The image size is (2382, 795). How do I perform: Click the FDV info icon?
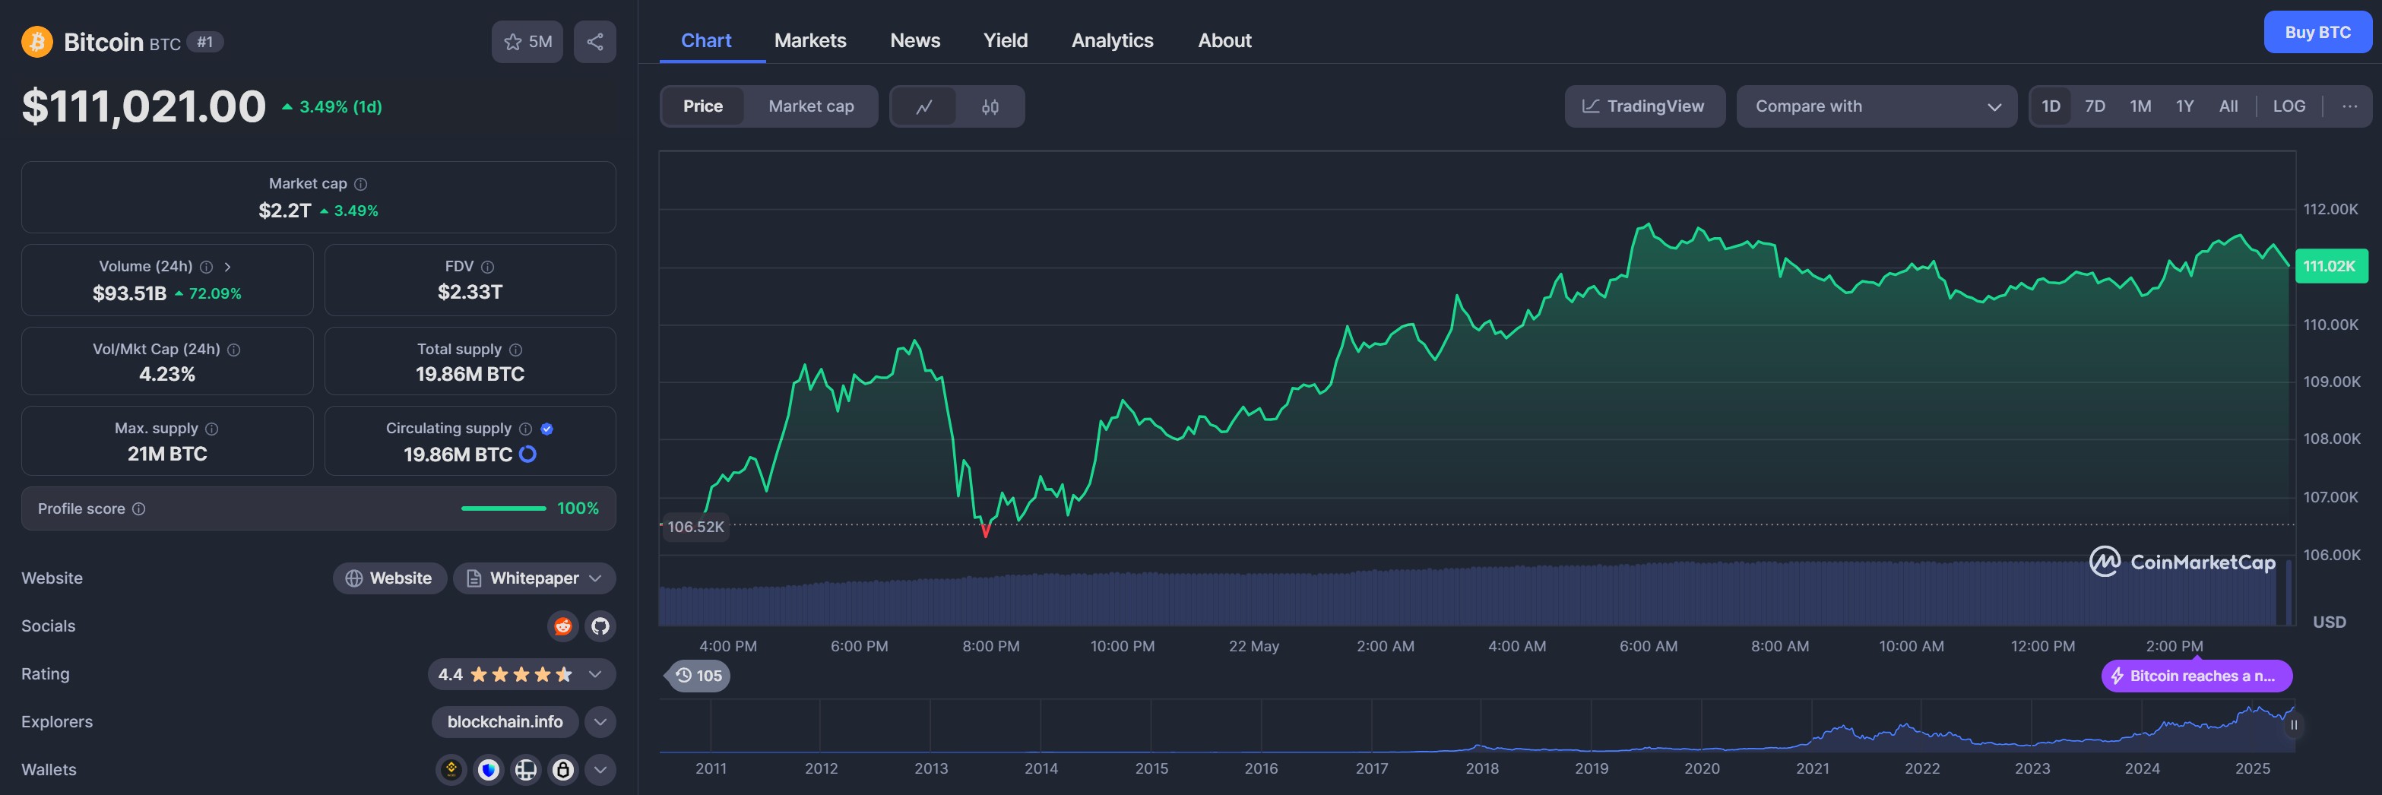487,268
